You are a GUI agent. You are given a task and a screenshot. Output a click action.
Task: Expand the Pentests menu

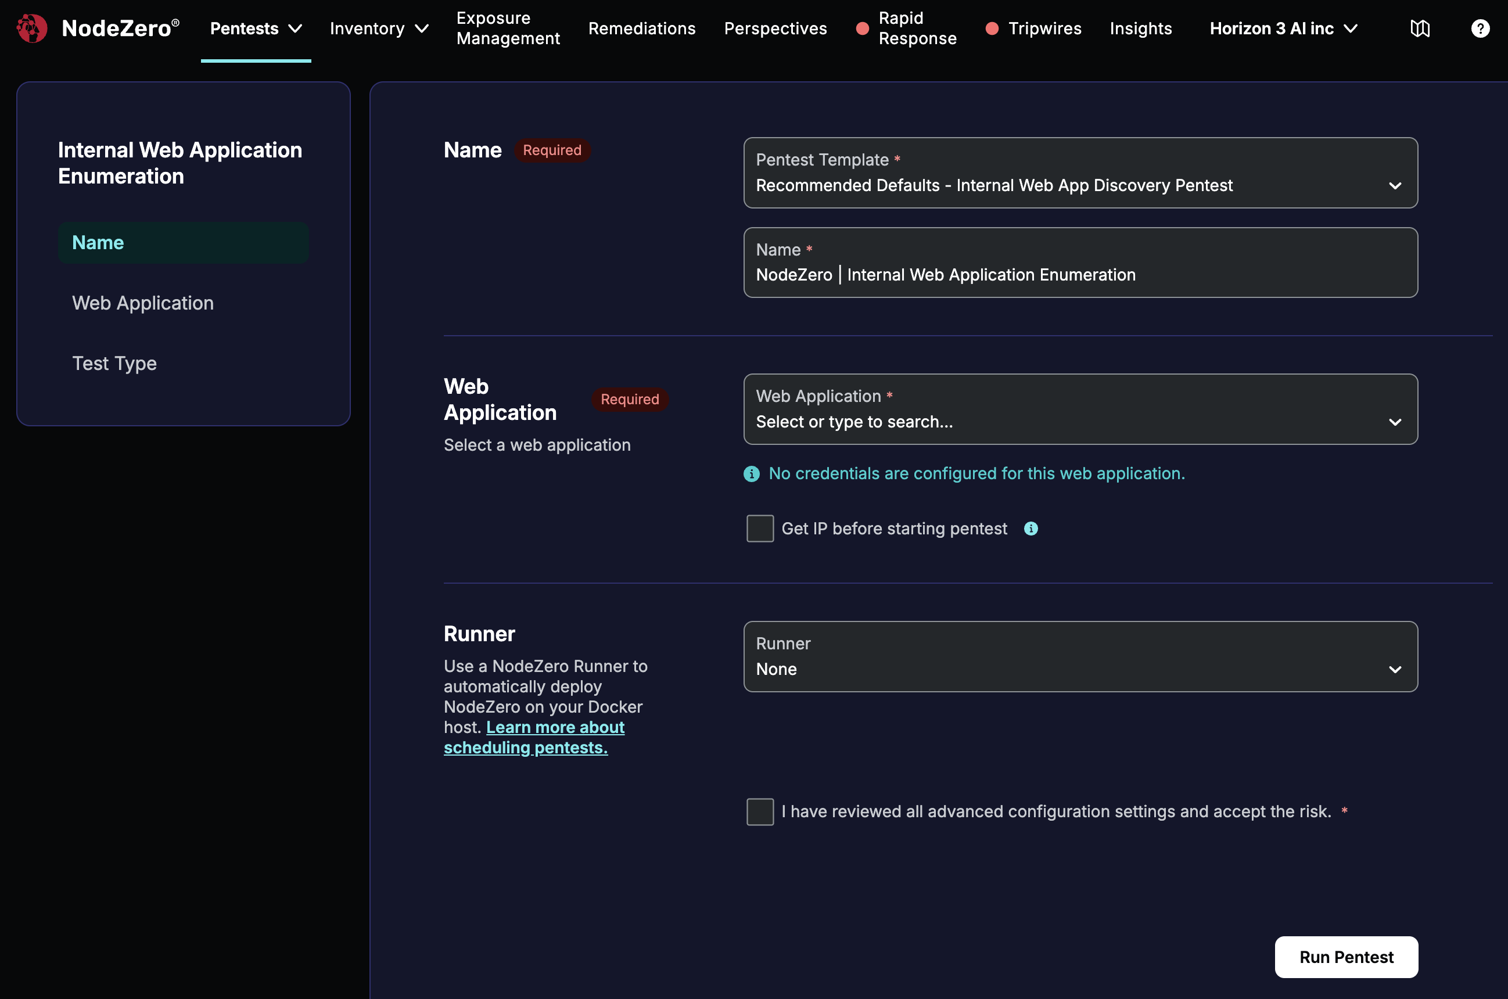pos(256,28)
